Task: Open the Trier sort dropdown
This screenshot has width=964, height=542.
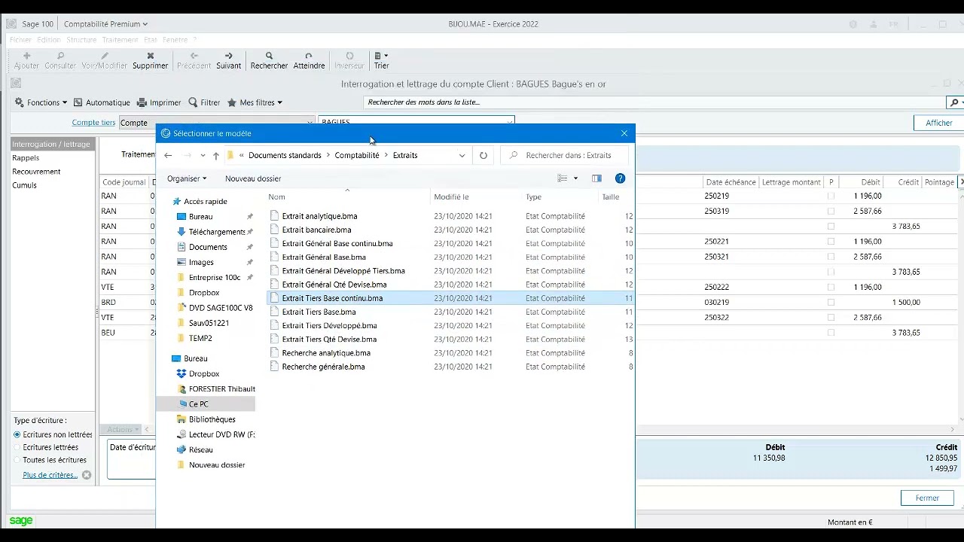Action: pyautogui.click(x=381, y=60)
